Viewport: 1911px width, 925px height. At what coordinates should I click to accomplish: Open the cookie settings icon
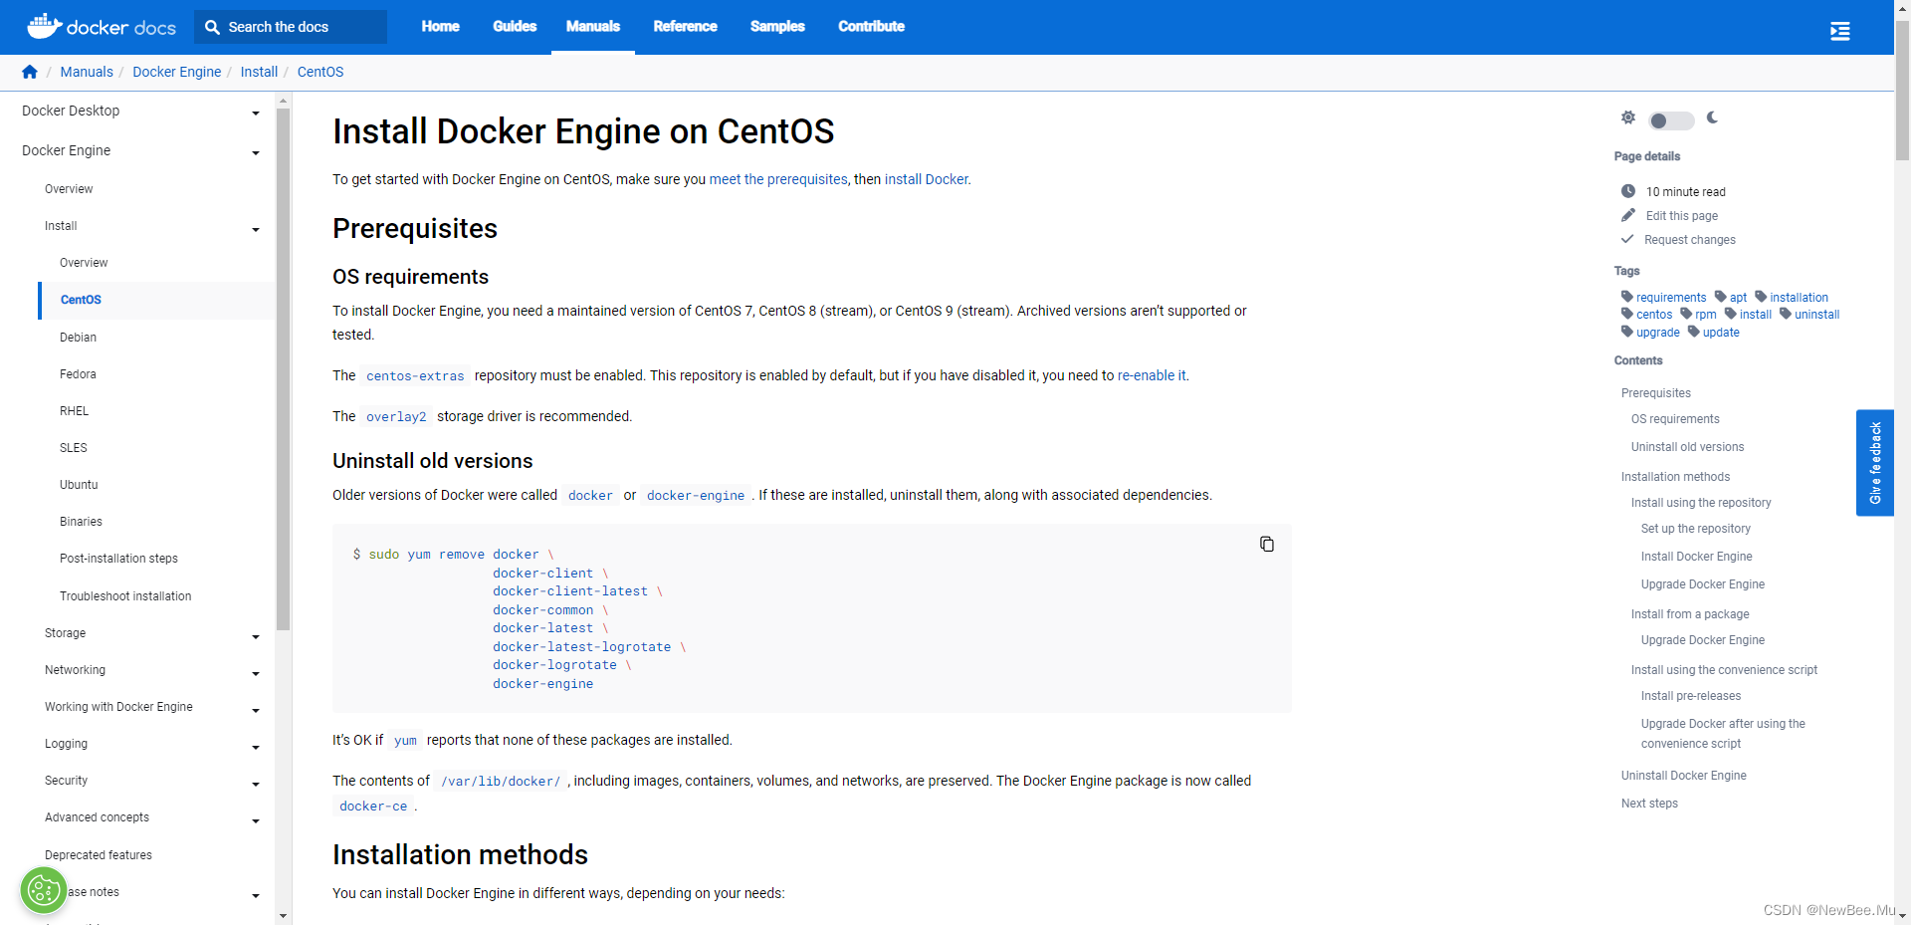44,890
